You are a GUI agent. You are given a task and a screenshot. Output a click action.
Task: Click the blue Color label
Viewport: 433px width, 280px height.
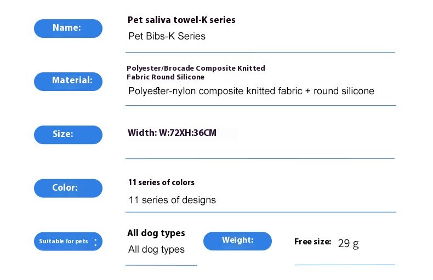tap(68, 188)
